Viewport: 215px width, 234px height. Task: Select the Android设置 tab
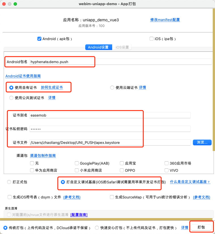tap(98, 47)
